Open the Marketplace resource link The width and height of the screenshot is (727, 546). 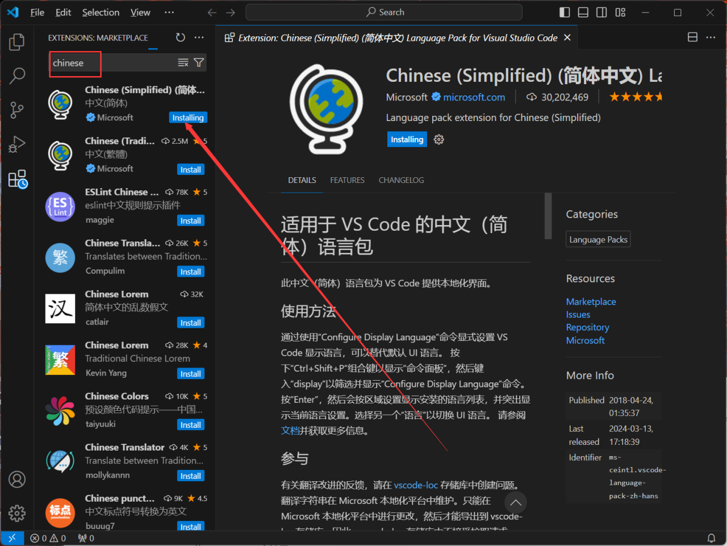591,302
